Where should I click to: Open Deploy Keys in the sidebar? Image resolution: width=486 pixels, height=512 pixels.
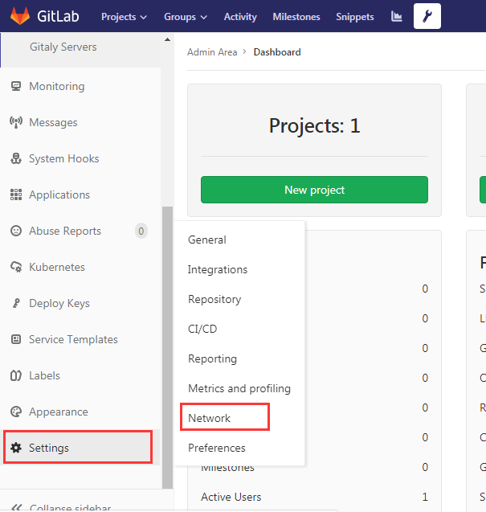pyautogui.click(x=59, y=303)
